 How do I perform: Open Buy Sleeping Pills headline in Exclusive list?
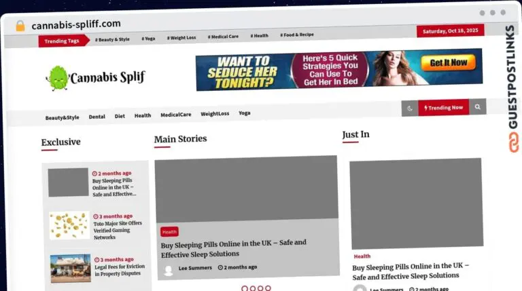[114, 187]
